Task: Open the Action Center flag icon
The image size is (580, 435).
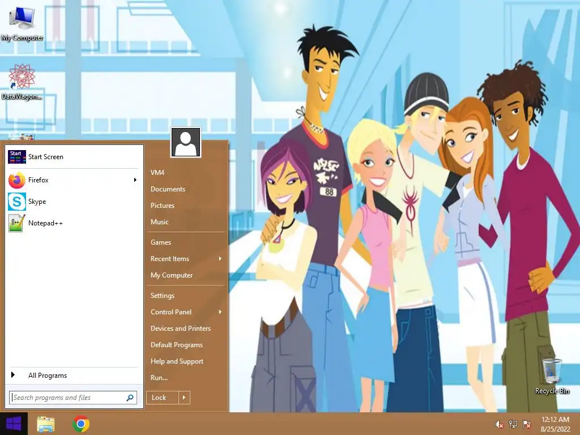Action: (527, 424)
